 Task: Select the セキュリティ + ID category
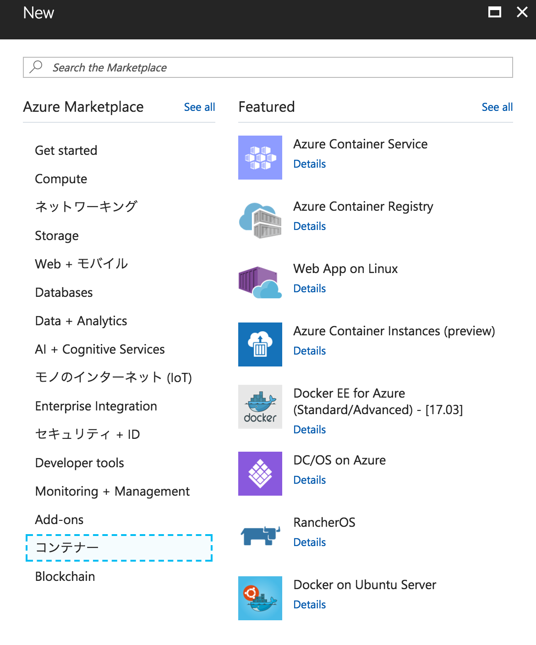tap(88, 434)
